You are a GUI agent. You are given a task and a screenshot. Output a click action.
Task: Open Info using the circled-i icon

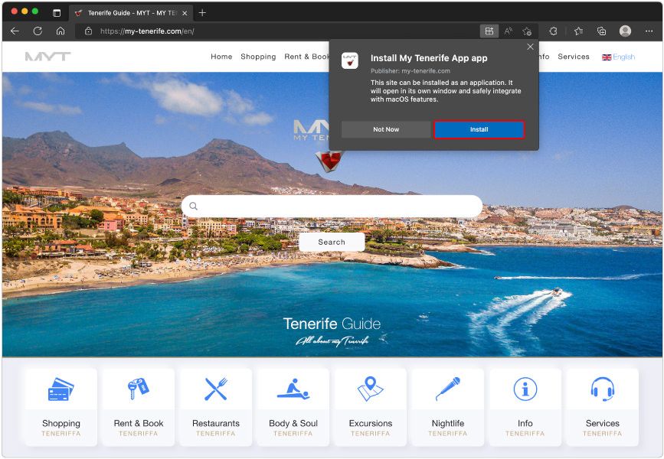pyautogui.click(x=524, y=389)
